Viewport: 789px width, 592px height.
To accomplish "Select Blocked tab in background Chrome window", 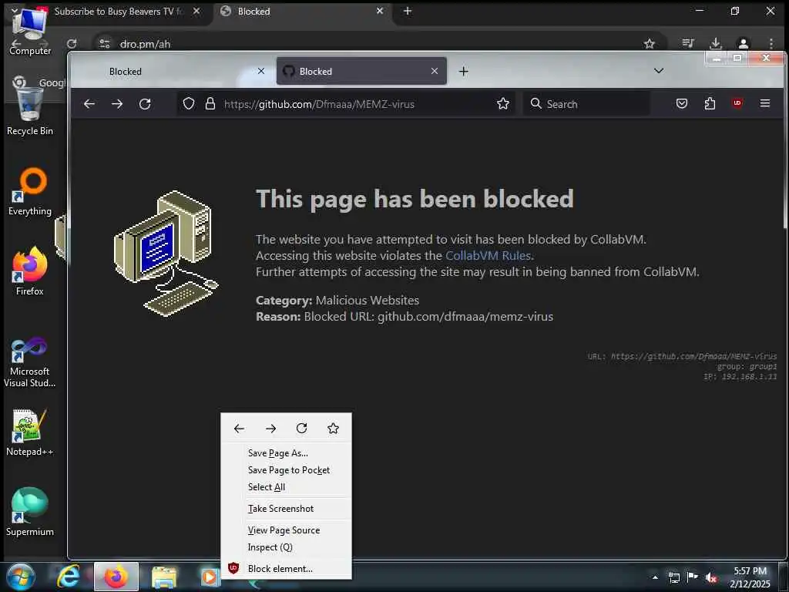I will point(302,11).
